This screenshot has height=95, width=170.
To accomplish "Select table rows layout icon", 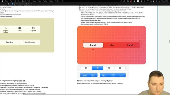I will tap(84, 75).
